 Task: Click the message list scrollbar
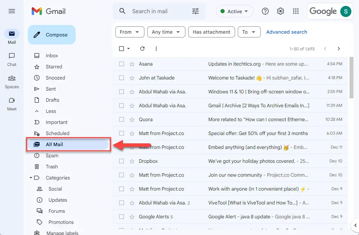[x=351, y=77]
